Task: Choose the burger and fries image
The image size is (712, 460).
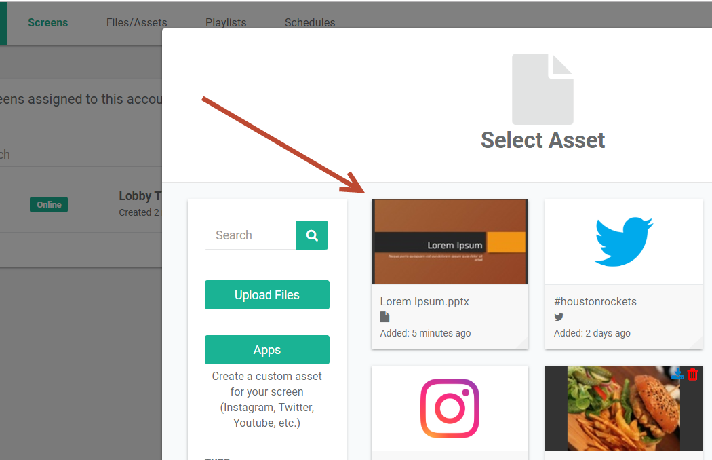Action: (x=623, y=408)
